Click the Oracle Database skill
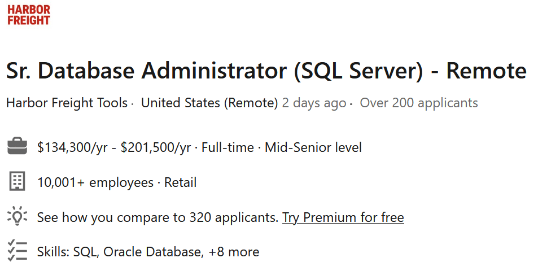The height and width of the screenshot is (271, 538). click(x=152, y=252)
